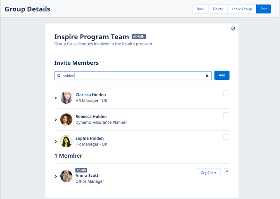Click Clarissa Holden's profile photo
Viewport: 280px width, 199px height.
[66, 98]
